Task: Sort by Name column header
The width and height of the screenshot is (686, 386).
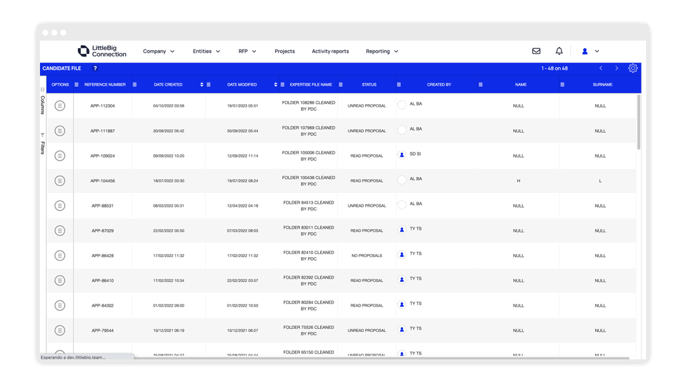Action: (x=521, y=84)
